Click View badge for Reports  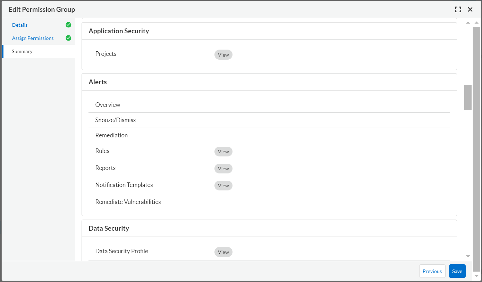point(223,169)
